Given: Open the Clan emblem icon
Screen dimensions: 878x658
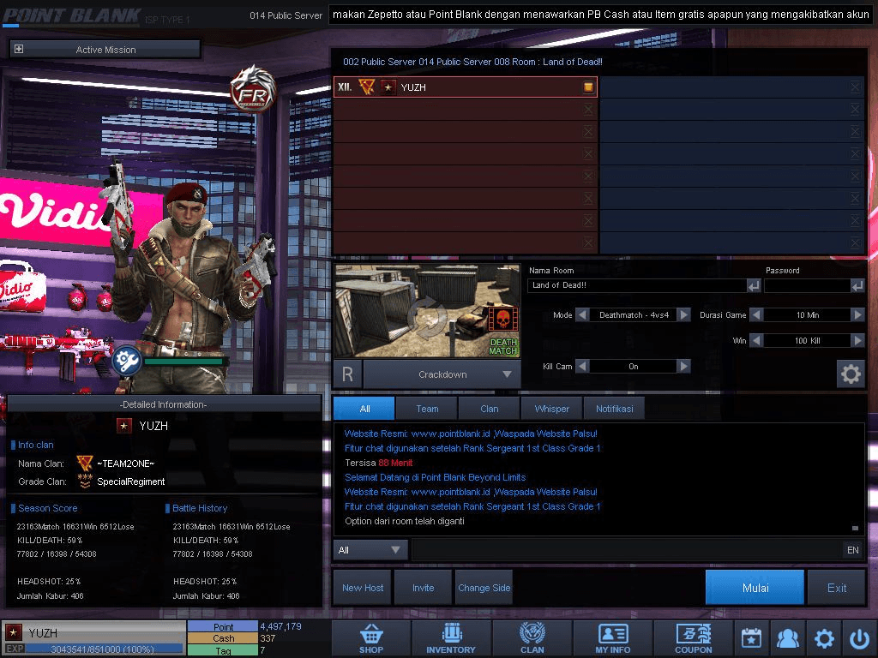Looking at the screenshot, I should 532,638.
